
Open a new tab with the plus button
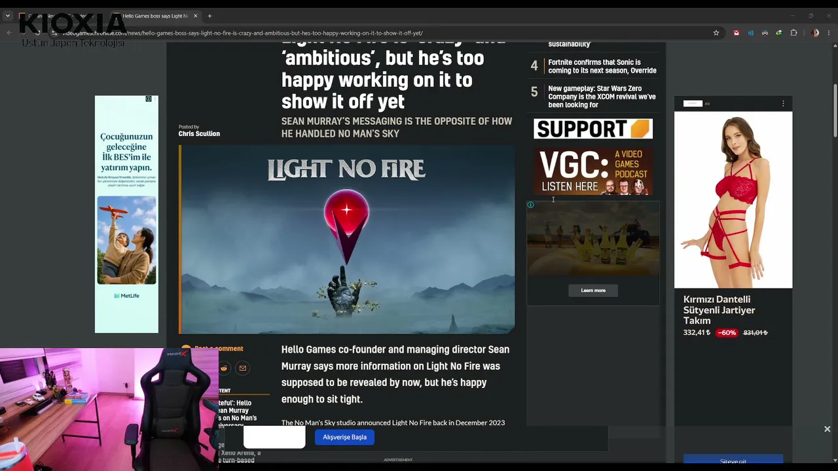(209, 16)
